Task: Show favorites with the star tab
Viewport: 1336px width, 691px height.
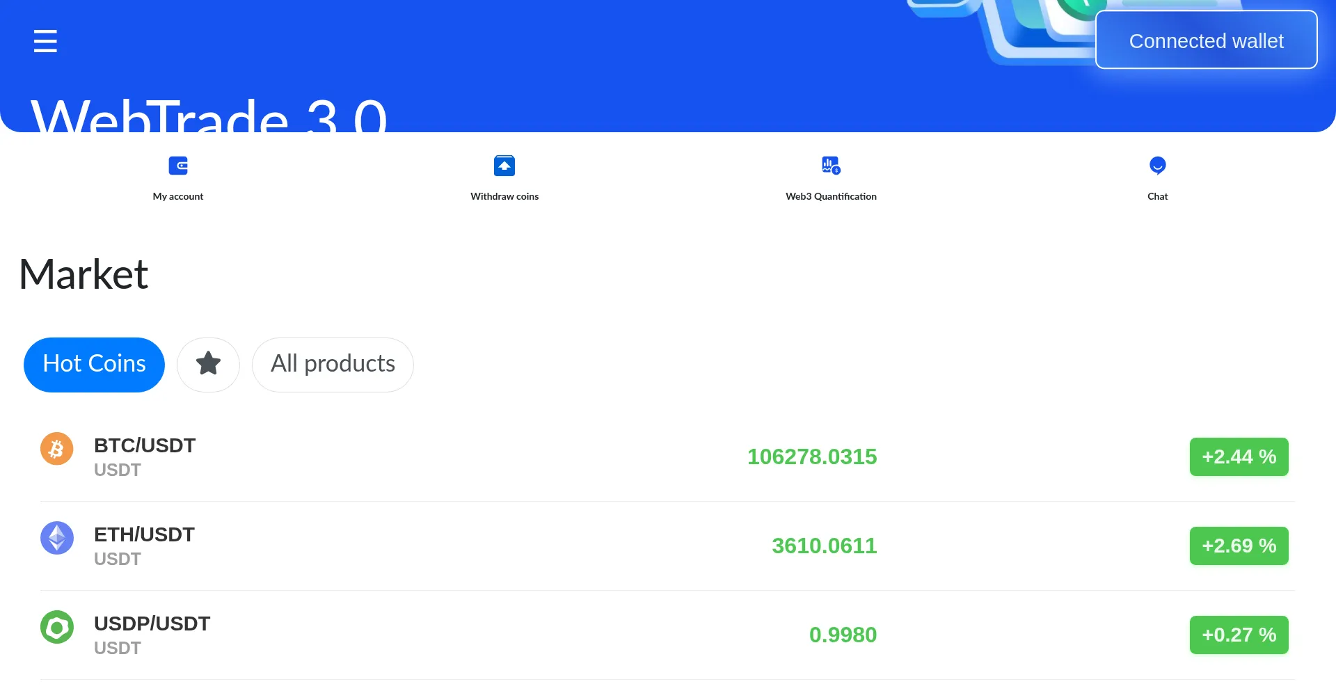Action: click(x=208, y=365)
